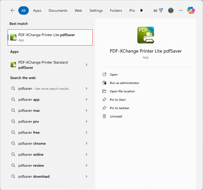Select the Settings filter tab

coord(96,10)
